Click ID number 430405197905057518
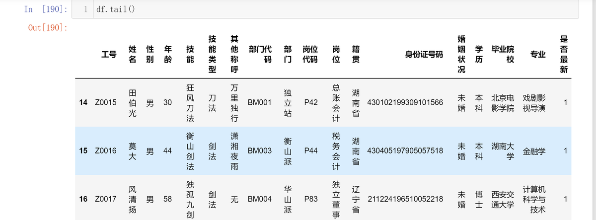This screenshot has width=596, height=220. [x=405, y=150]
